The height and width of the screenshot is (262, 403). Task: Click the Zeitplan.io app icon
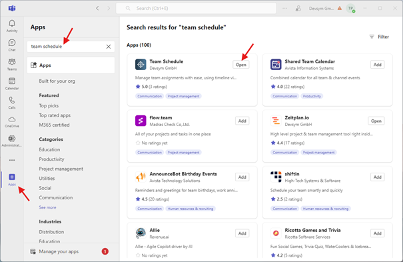tap(276, 121)
